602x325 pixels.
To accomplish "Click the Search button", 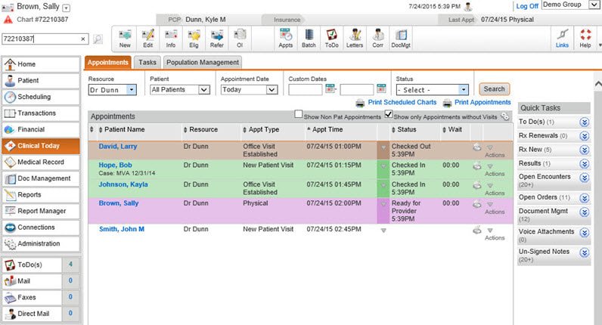I will (x=494, y=89).
